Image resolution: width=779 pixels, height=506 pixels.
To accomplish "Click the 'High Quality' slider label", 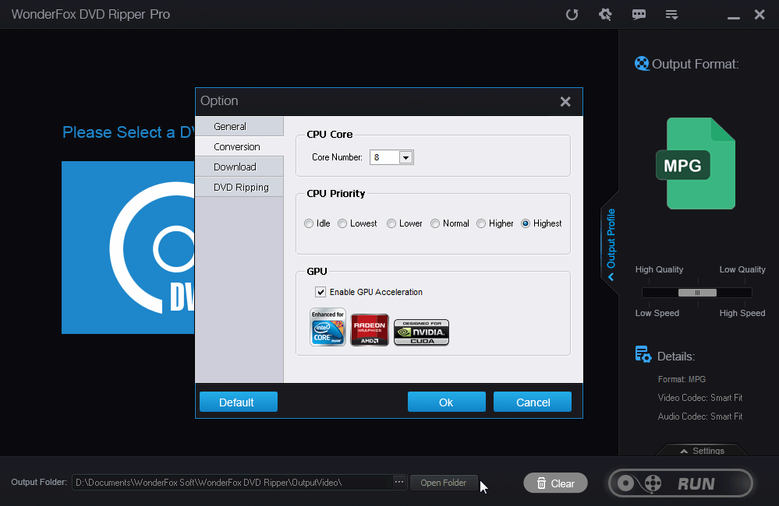I will click(659, 269).
